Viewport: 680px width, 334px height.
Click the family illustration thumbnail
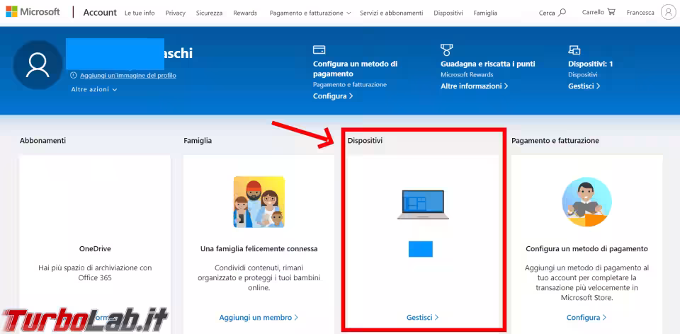(x=259, y=202)
